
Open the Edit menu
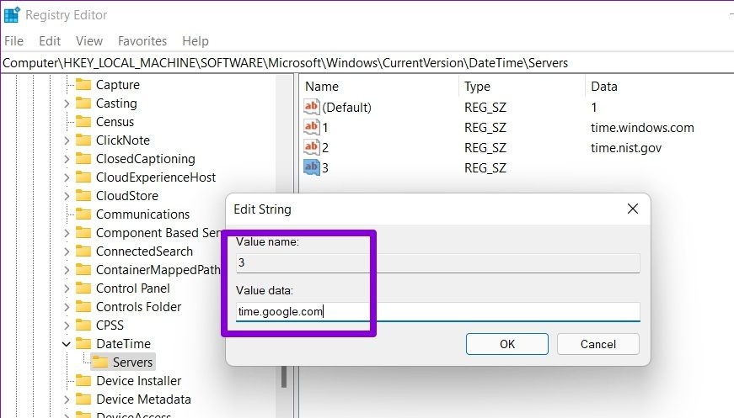point(50,41)
